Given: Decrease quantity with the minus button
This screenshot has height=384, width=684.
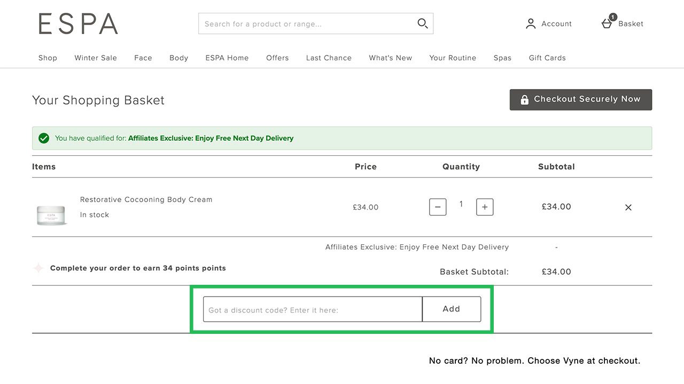Looking at the screenshot, I should click(x=438, y=207).
